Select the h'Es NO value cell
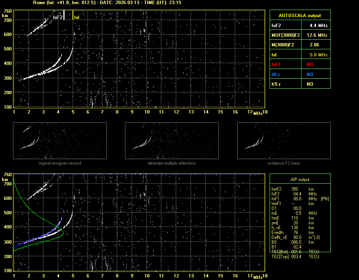The height and width of the screenshot is (280, 359). click(310, 84)
